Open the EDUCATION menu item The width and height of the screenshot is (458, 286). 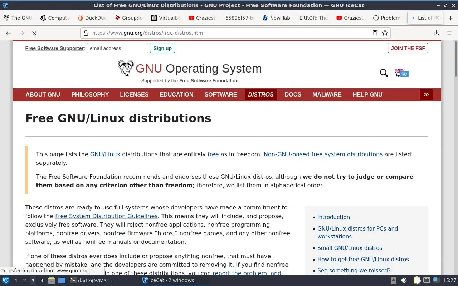[176, 94]
